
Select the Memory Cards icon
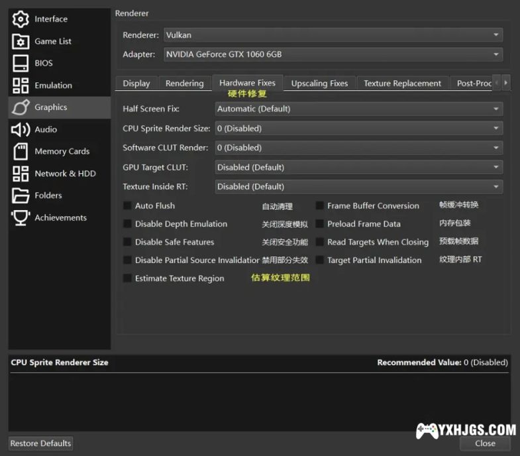(21, 151)
